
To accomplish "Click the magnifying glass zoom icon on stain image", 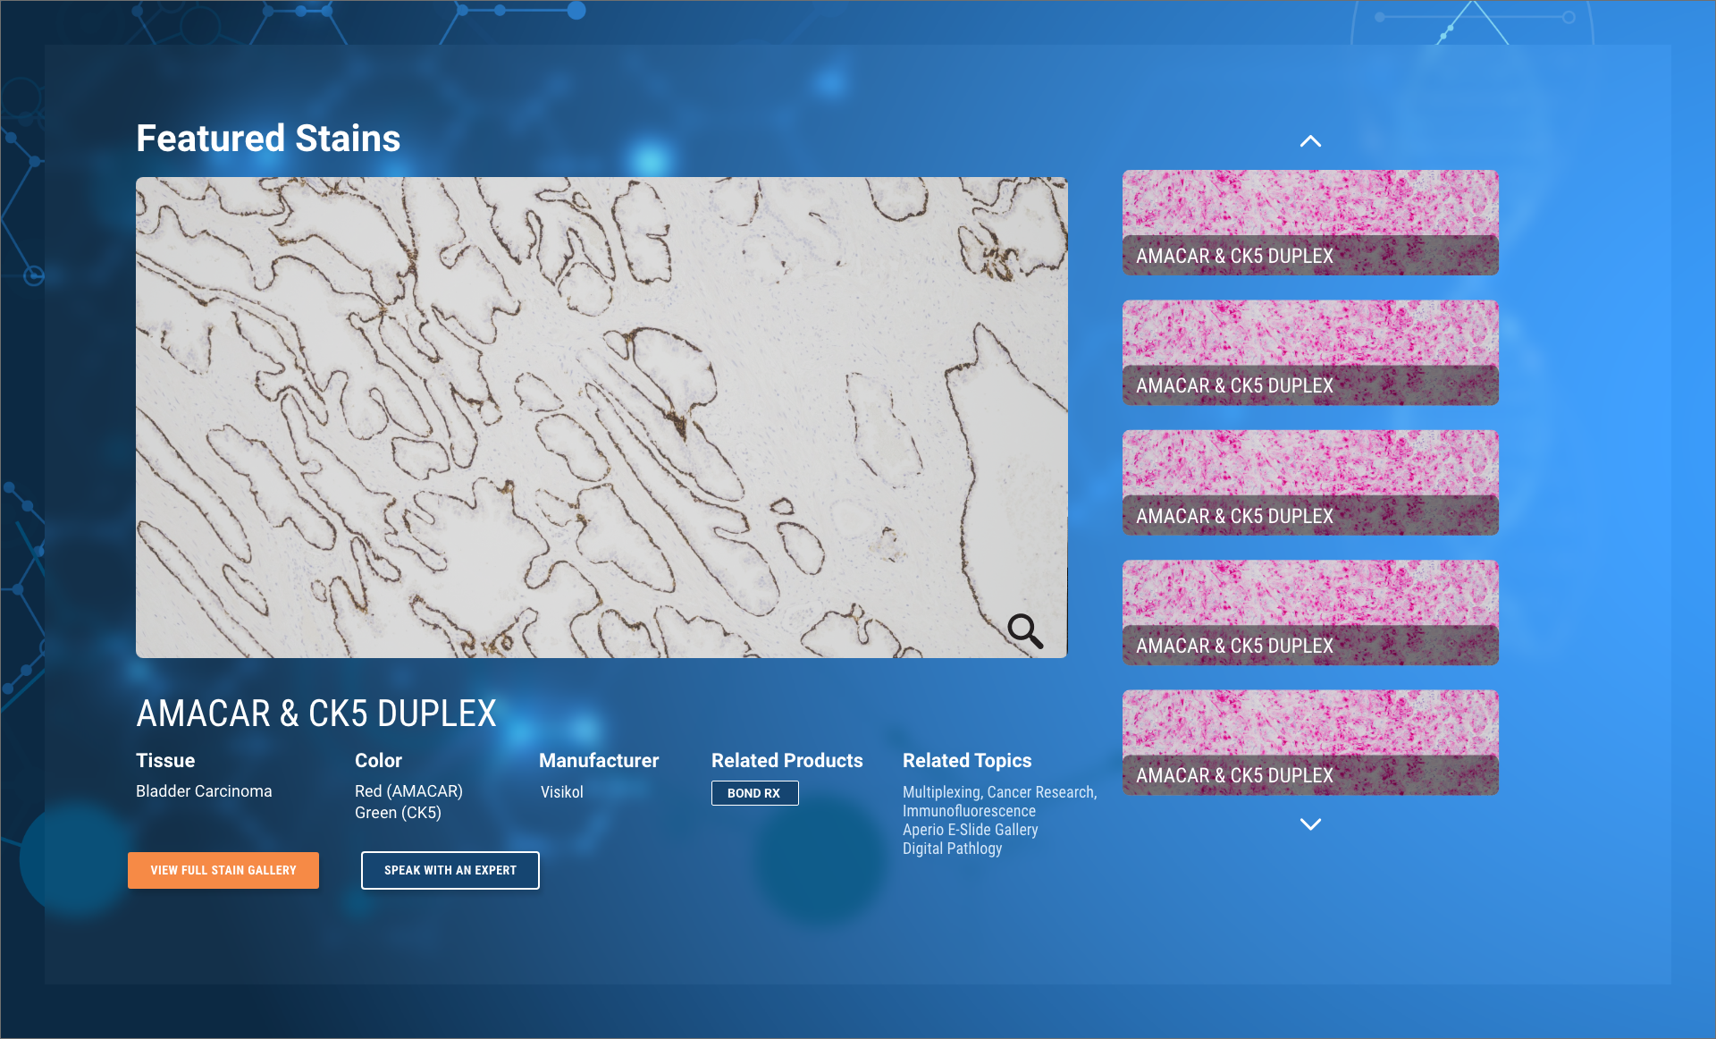I will click(x=1024, y=630).
